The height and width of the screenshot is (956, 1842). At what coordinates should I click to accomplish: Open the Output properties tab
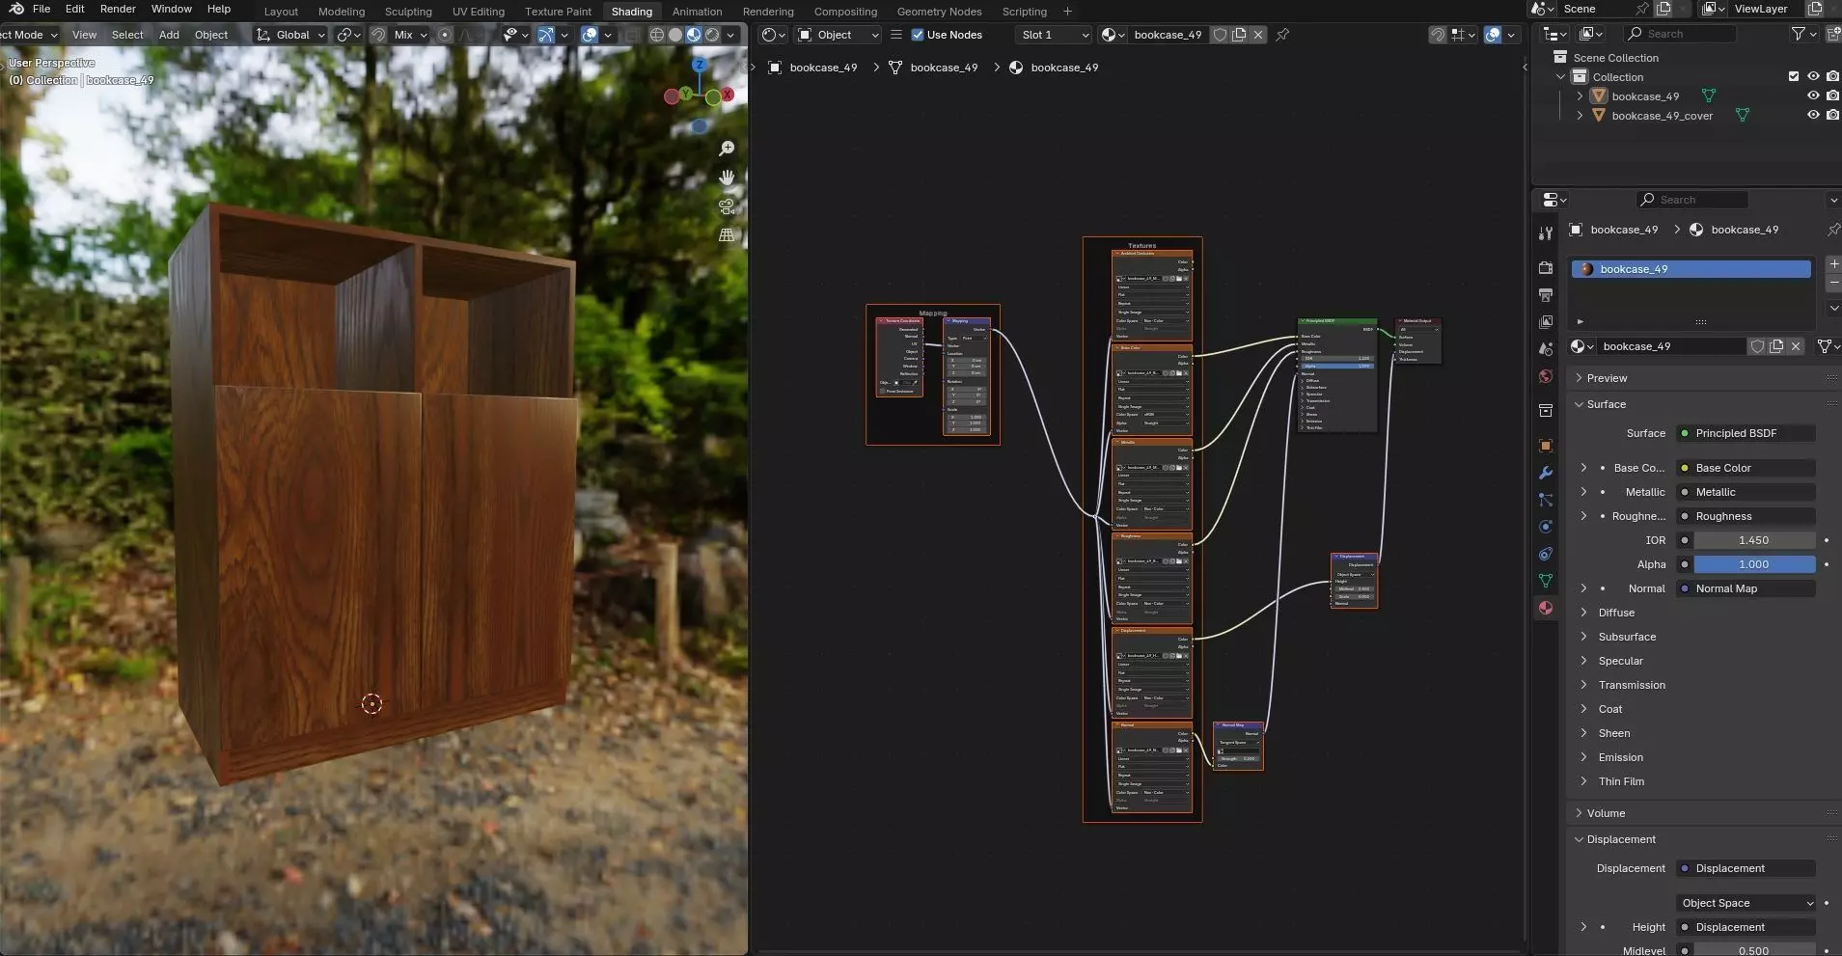1546,294
